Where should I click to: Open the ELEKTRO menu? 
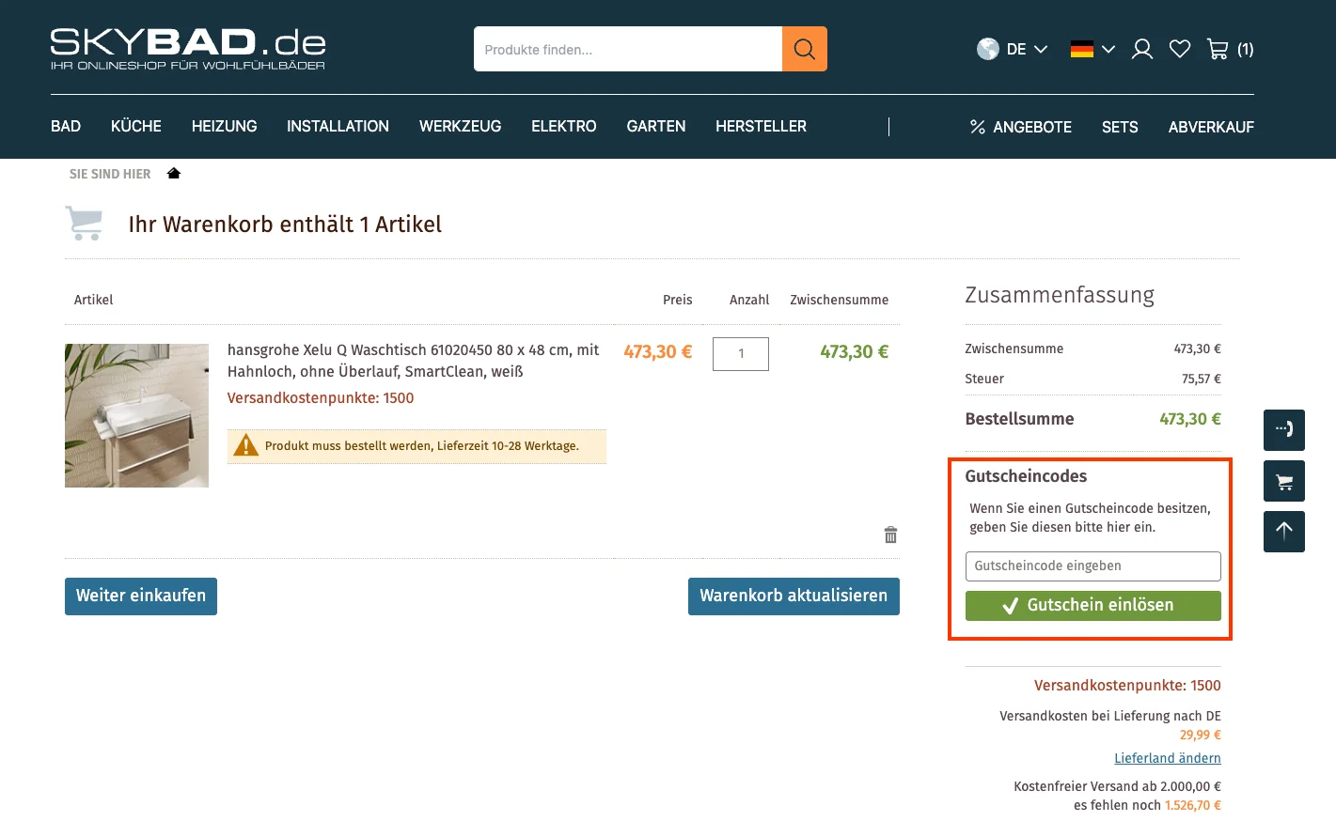click(564, 126)
